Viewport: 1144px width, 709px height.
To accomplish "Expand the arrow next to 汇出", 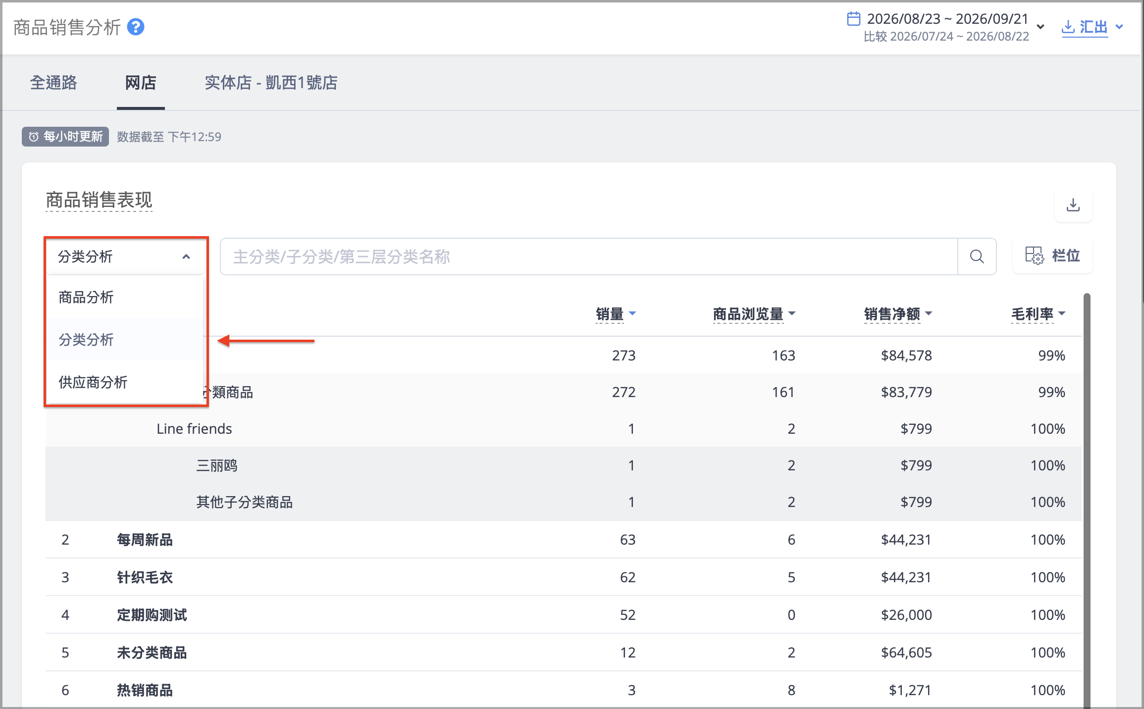I will 1119,27.
